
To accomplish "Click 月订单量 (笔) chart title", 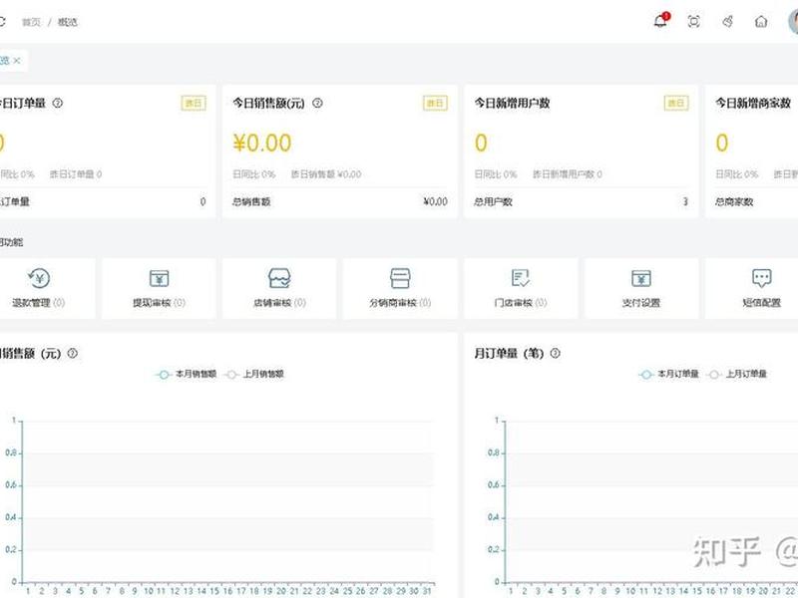I will [x=509, y=354].
